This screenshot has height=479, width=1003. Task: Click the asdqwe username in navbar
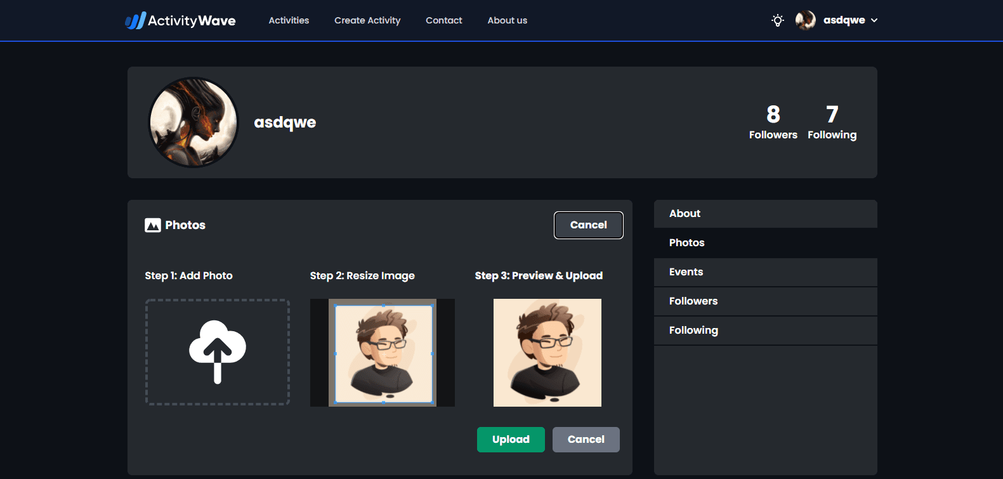[x=844, y=20]
